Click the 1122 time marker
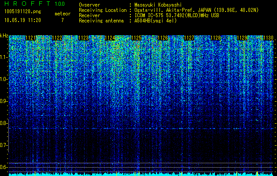 [x=57, y=38]
